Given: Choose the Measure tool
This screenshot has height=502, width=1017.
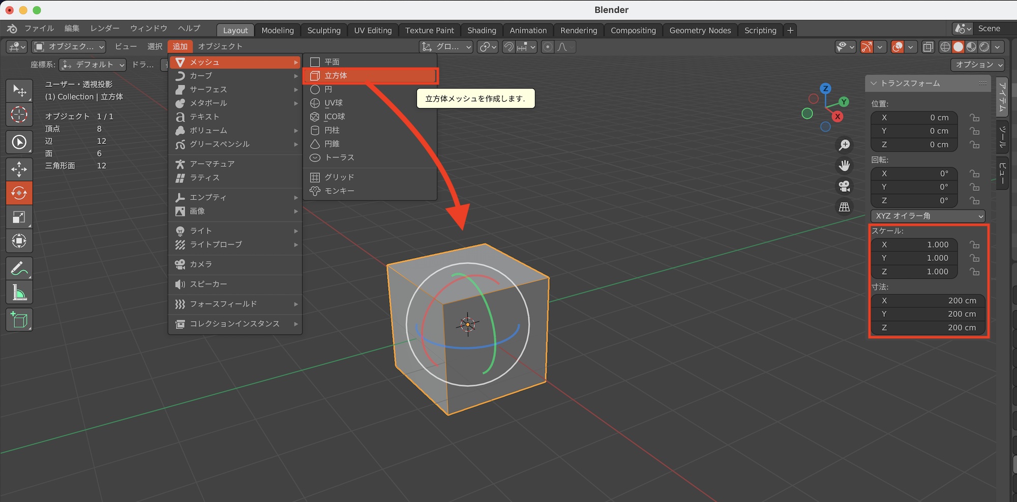Looking at the screenshot, I should [x=19, y=293].
